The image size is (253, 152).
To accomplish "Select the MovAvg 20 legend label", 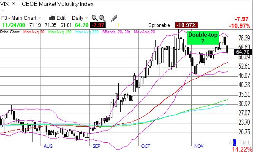I will pyautogui.click(x=144, y=32).
